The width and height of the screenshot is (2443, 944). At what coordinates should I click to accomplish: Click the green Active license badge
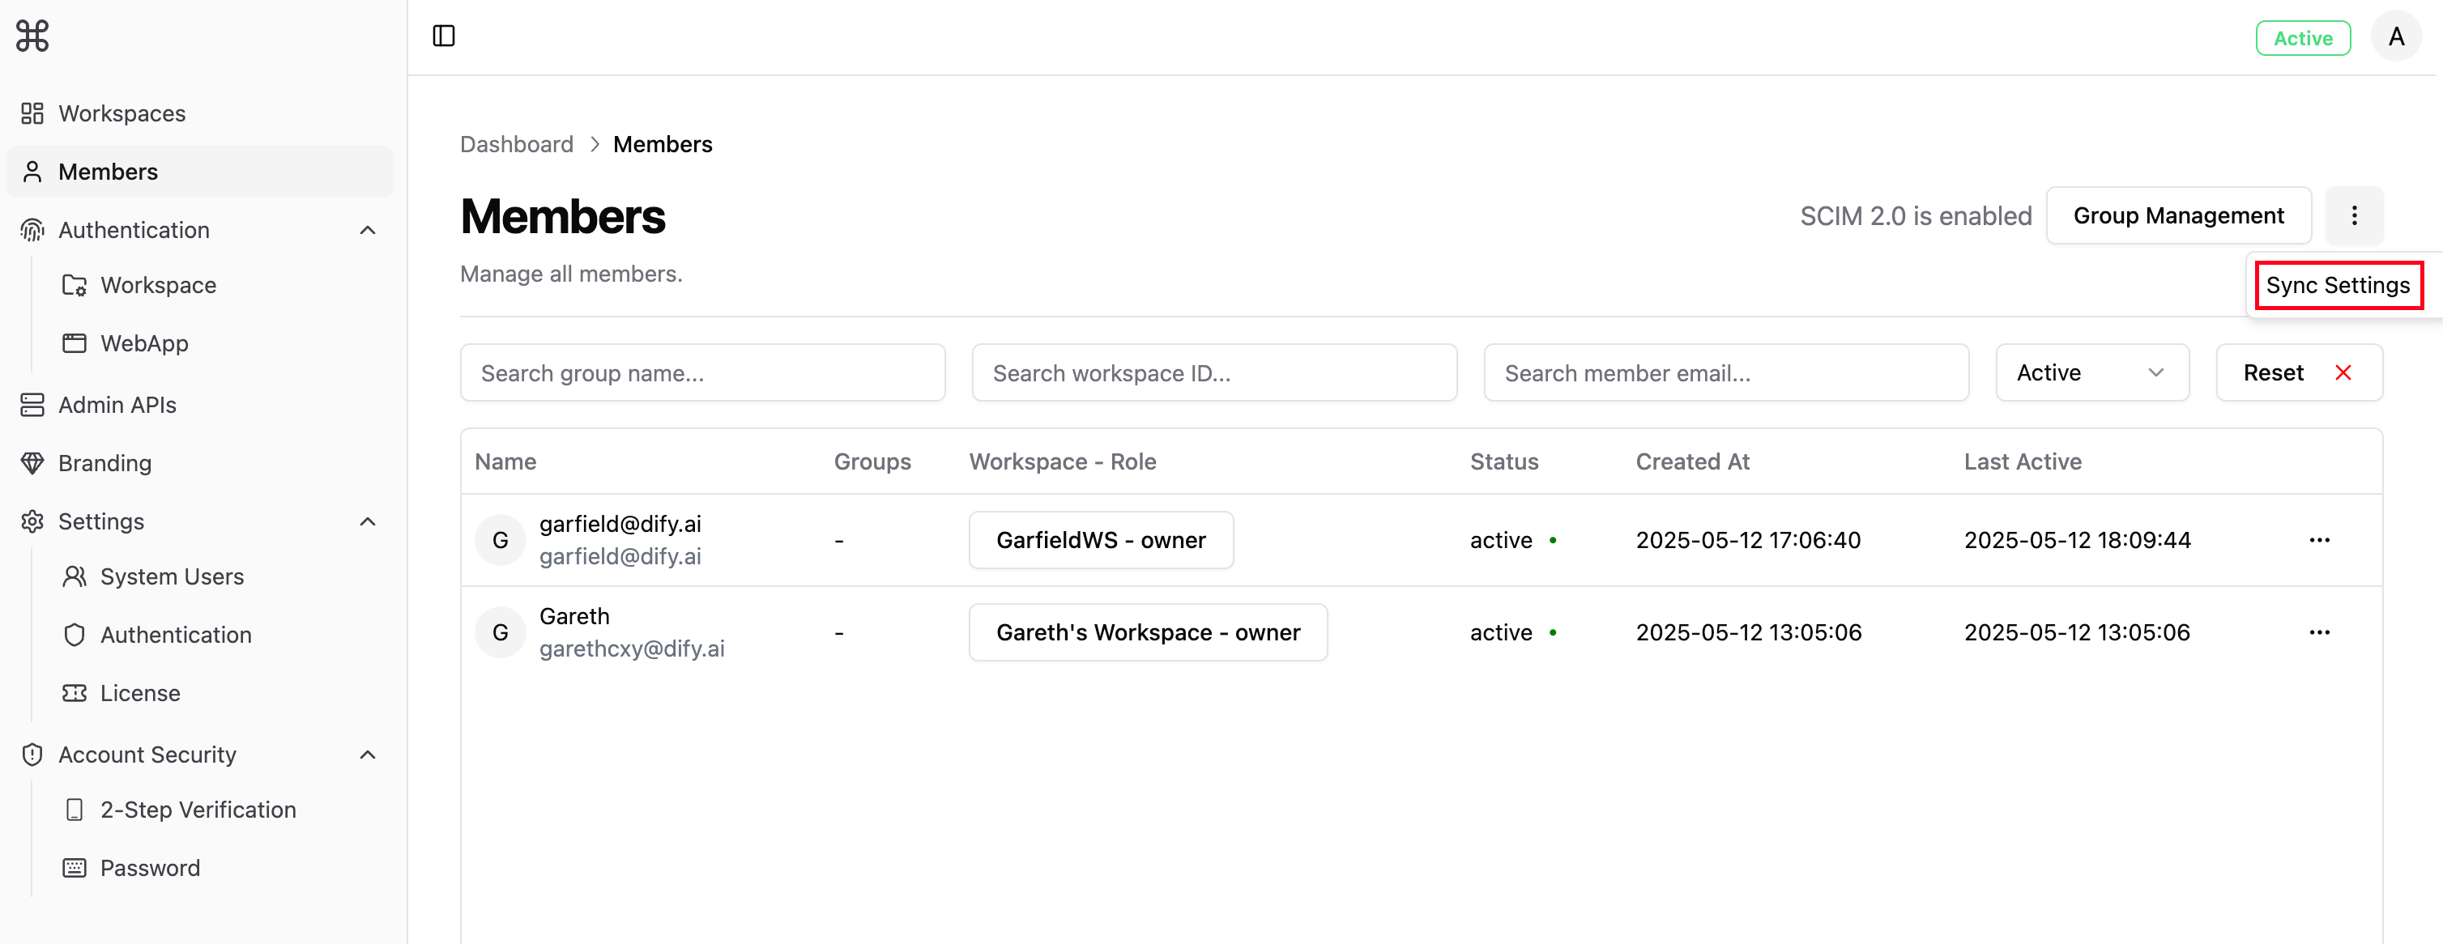[2303, 38]
